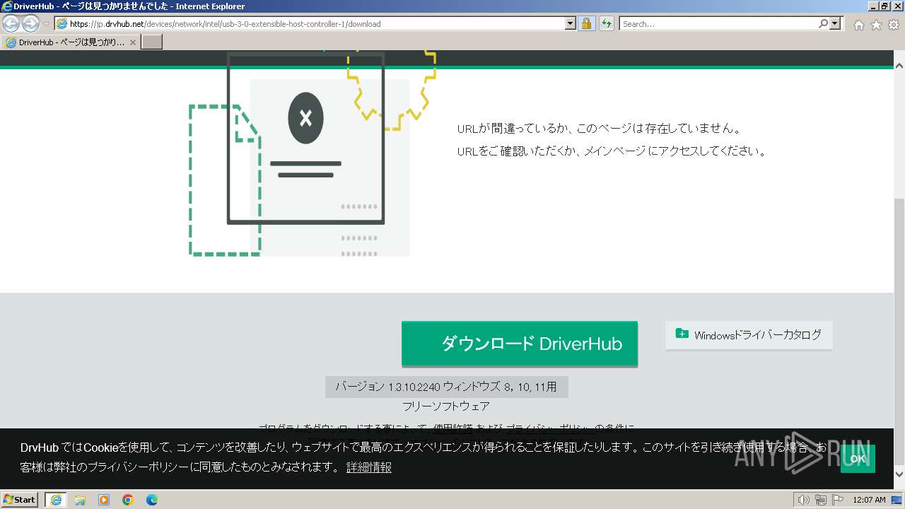Image resolution: width=905 pixels, height=509 pixels.
Task: Click the vertical scrollbar thumb
Action: pyautogui.click(x=899, y=332)
